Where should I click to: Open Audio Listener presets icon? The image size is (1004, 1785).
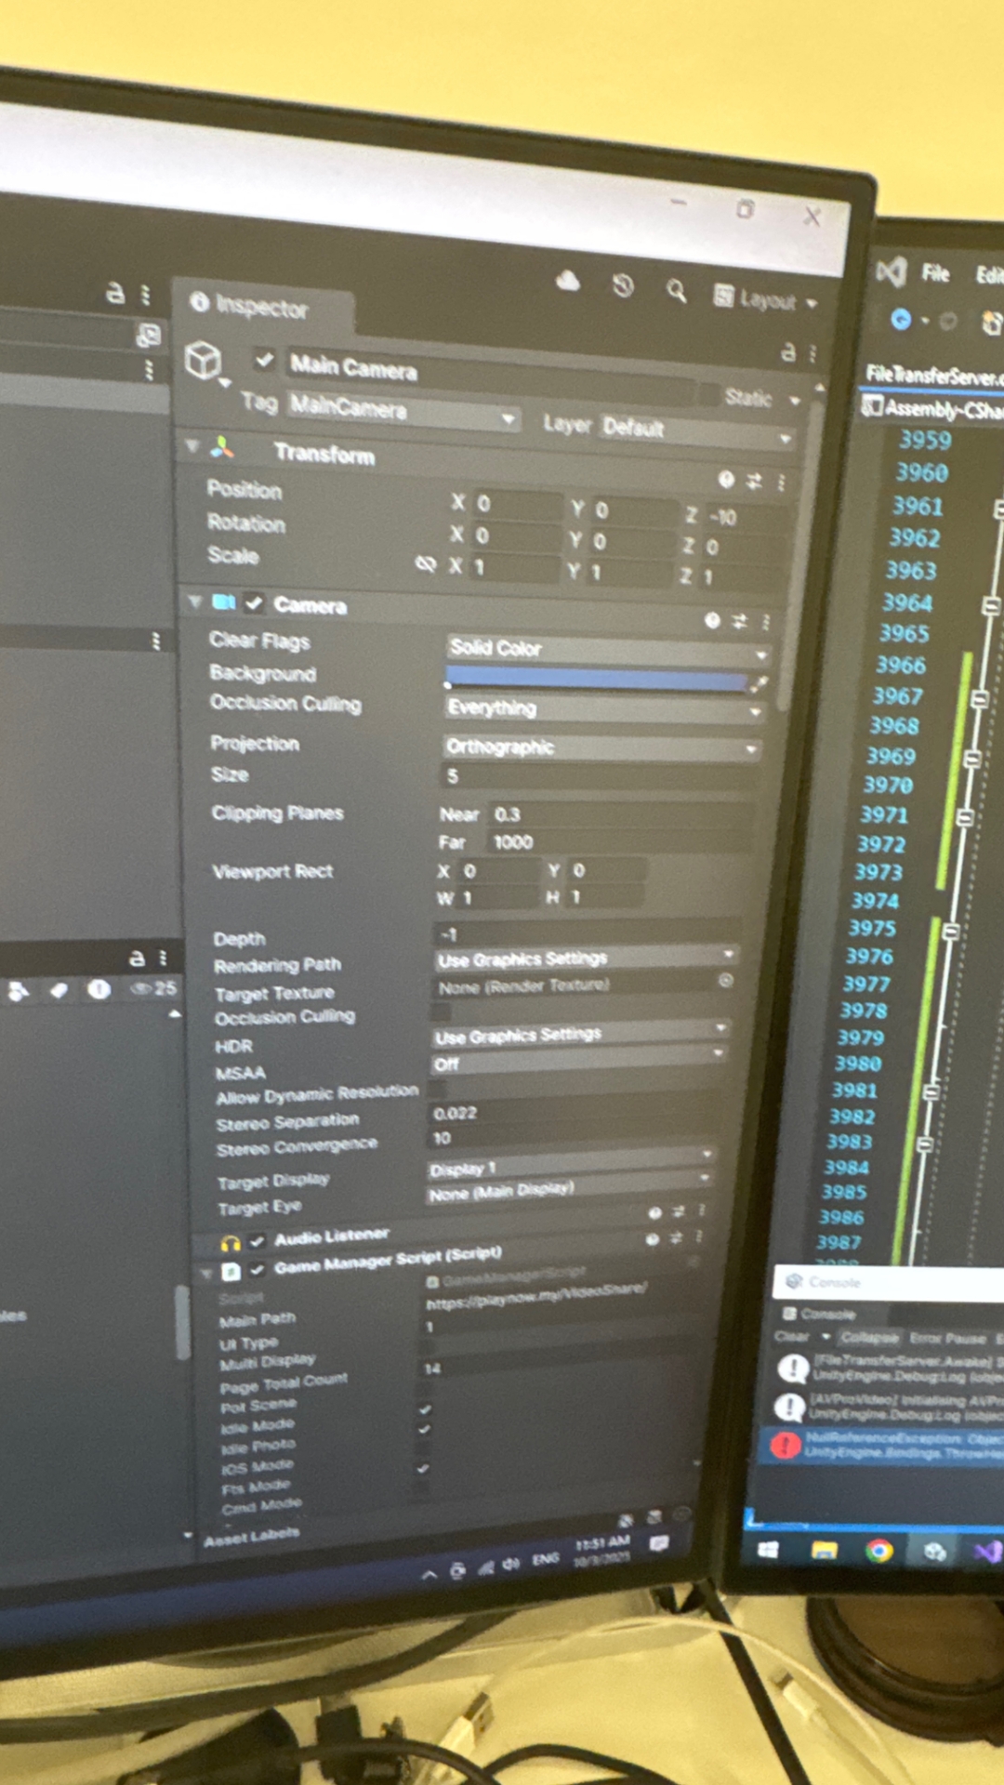pyautogui.click(x=679, y=1211)
